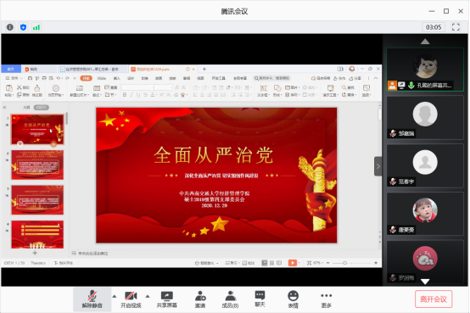The width and height of the screenshot is (470, 313).
Task: Select the second slide thumbnail in the shared presentation
Action: pos(37,165)
